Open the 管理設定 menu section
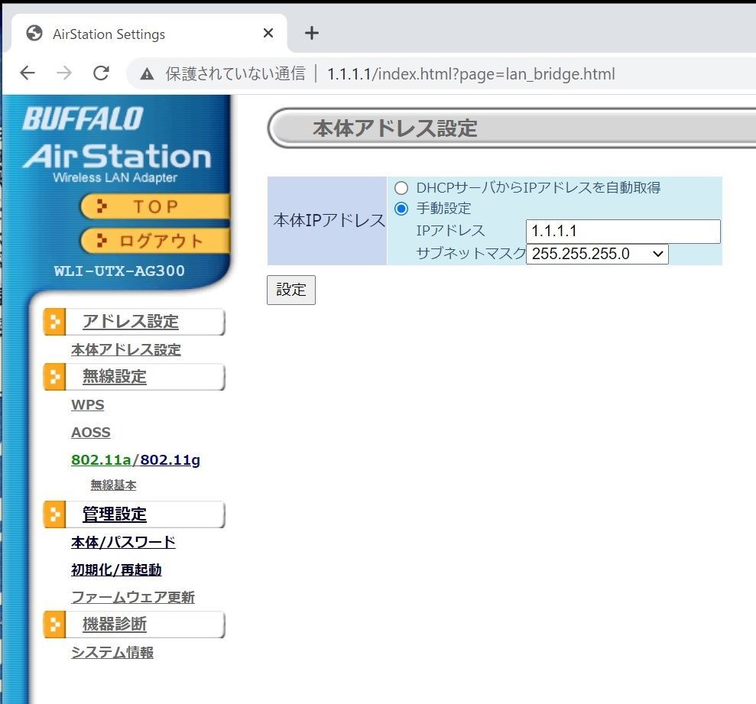Viewport: 756px width, 704px height. coord(114,514)
